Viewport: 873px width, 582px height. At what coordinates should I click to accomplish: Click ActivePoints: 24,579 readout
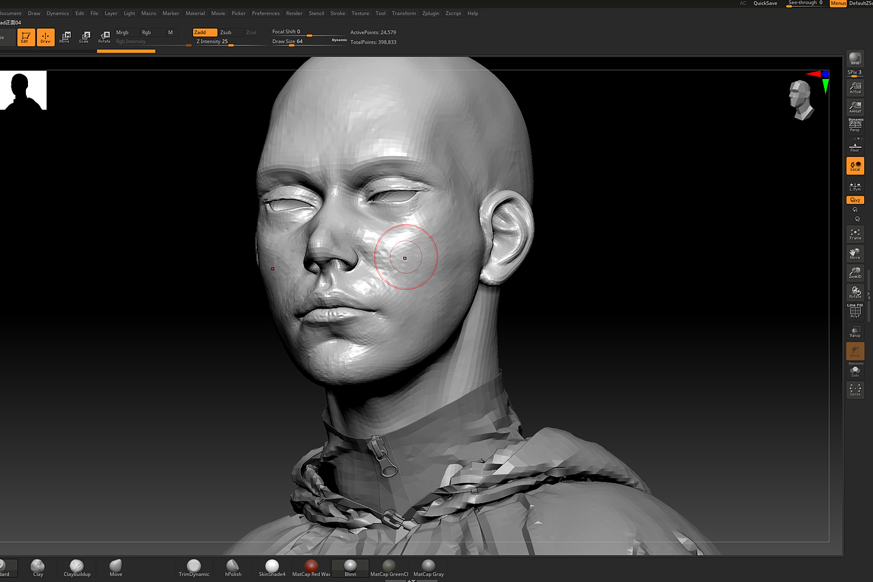point(373,33)
